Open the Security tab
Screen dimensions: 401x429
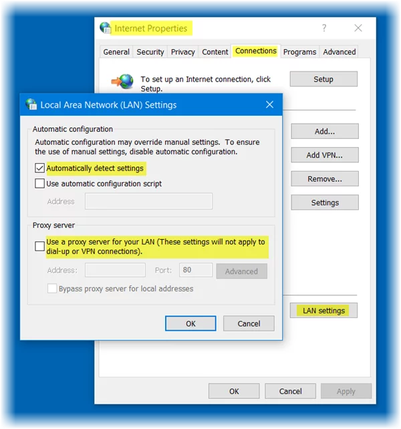150,52
